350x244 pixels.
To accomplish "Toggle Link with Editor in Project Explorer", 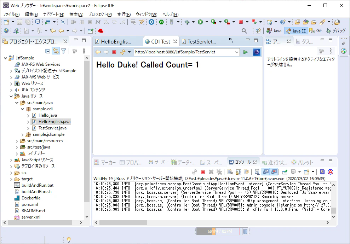I will pos(56,51).
